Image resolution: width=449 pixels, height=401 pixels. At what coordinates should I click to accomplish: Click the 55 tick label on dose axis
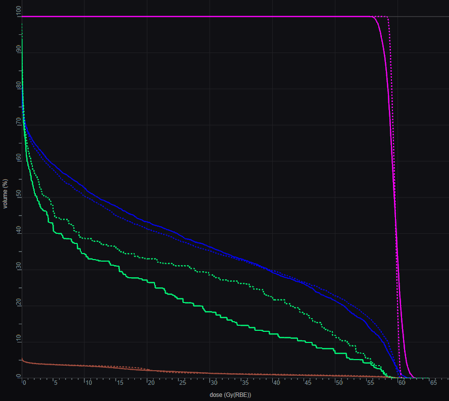[x=371, y=383]
